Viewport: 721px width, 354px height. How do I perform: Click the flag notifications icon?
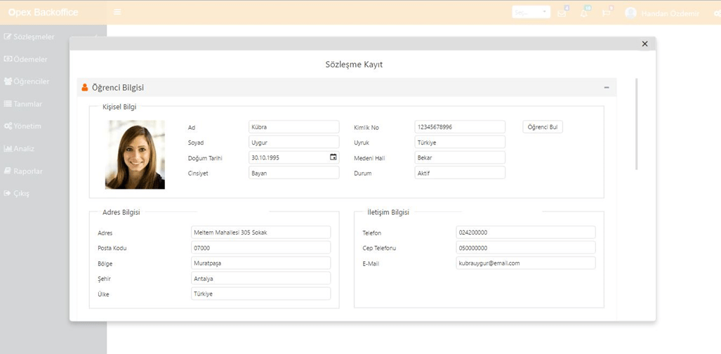coord(606,13)
